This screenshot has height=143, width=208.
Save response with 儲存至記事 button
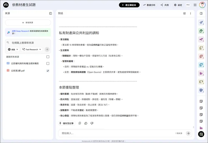click(x=67, y=123)
